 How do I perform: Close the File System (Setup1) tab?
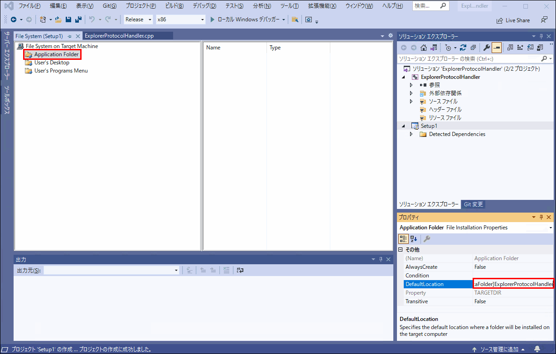[x=78, y=36]
